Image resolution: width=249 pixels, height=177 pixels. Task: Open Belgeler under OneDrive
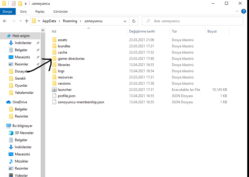[18, 109]
